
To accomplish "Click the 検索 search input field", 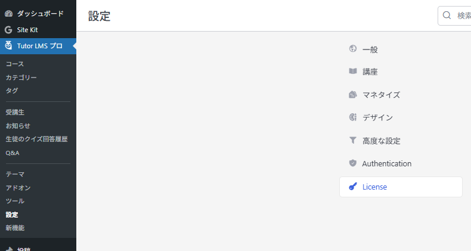I will (463, 16).
